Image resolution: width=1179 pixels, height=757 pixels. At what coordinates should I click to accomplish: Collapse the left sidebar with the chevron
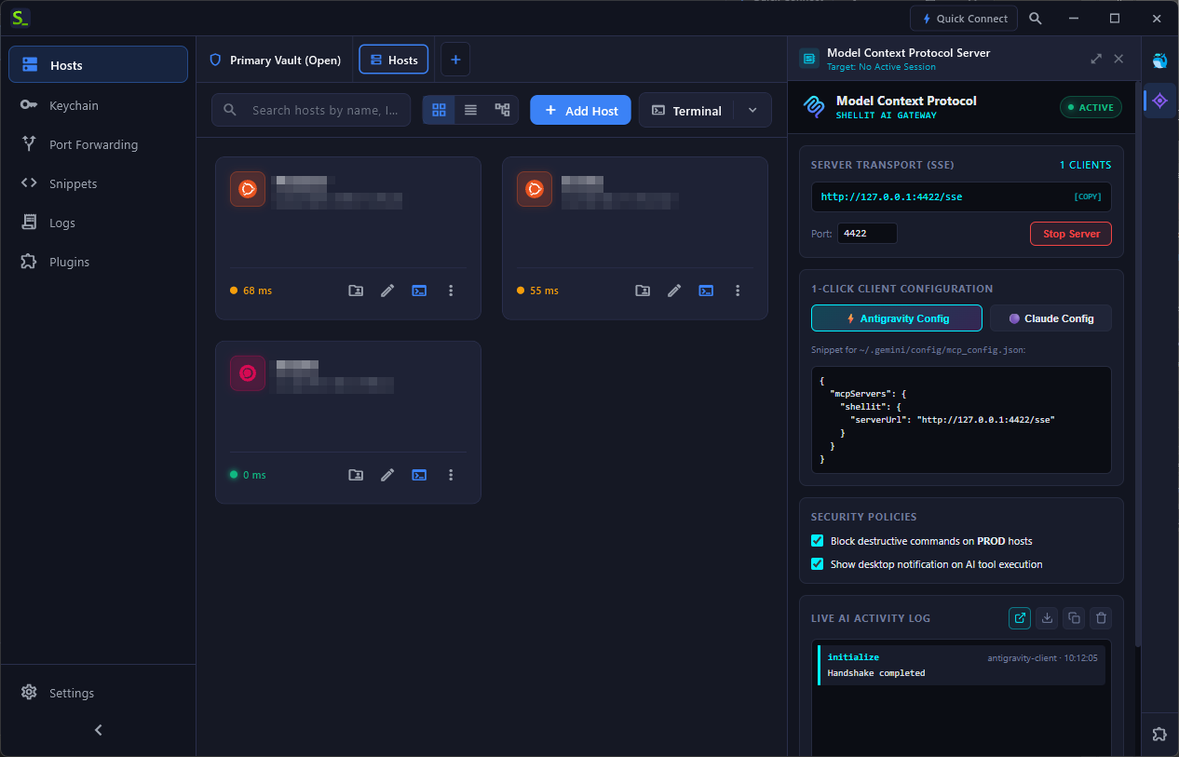[x=98, y=731]
